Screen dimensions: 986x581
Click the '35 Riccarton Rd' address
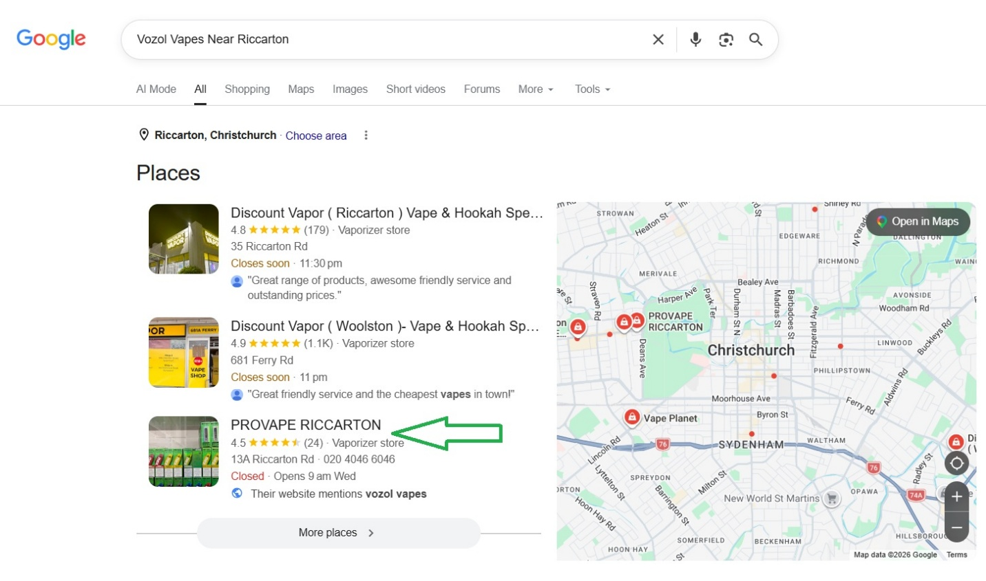click(x=269, y=246)
